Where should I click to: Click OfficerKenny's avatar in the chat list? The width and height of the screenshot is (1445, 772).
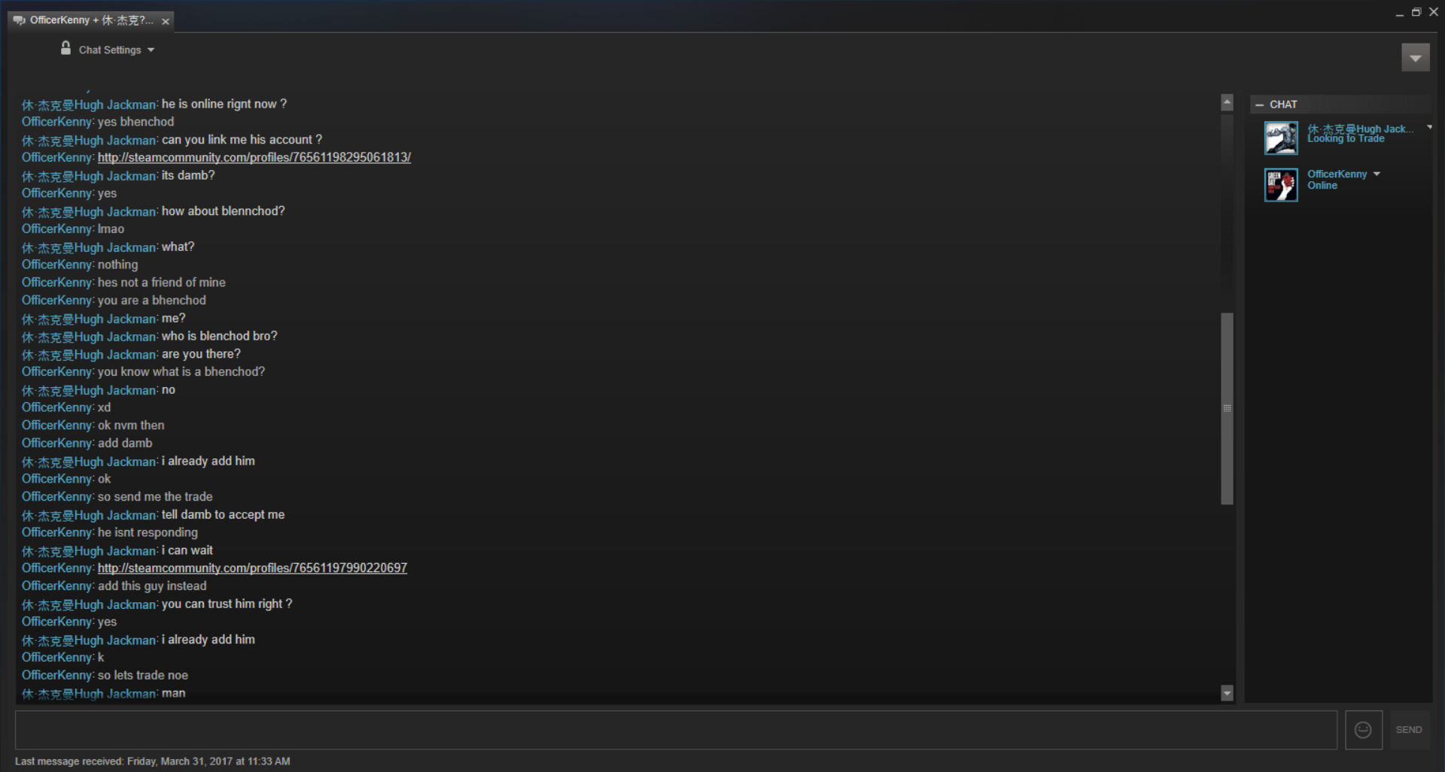1281,185
